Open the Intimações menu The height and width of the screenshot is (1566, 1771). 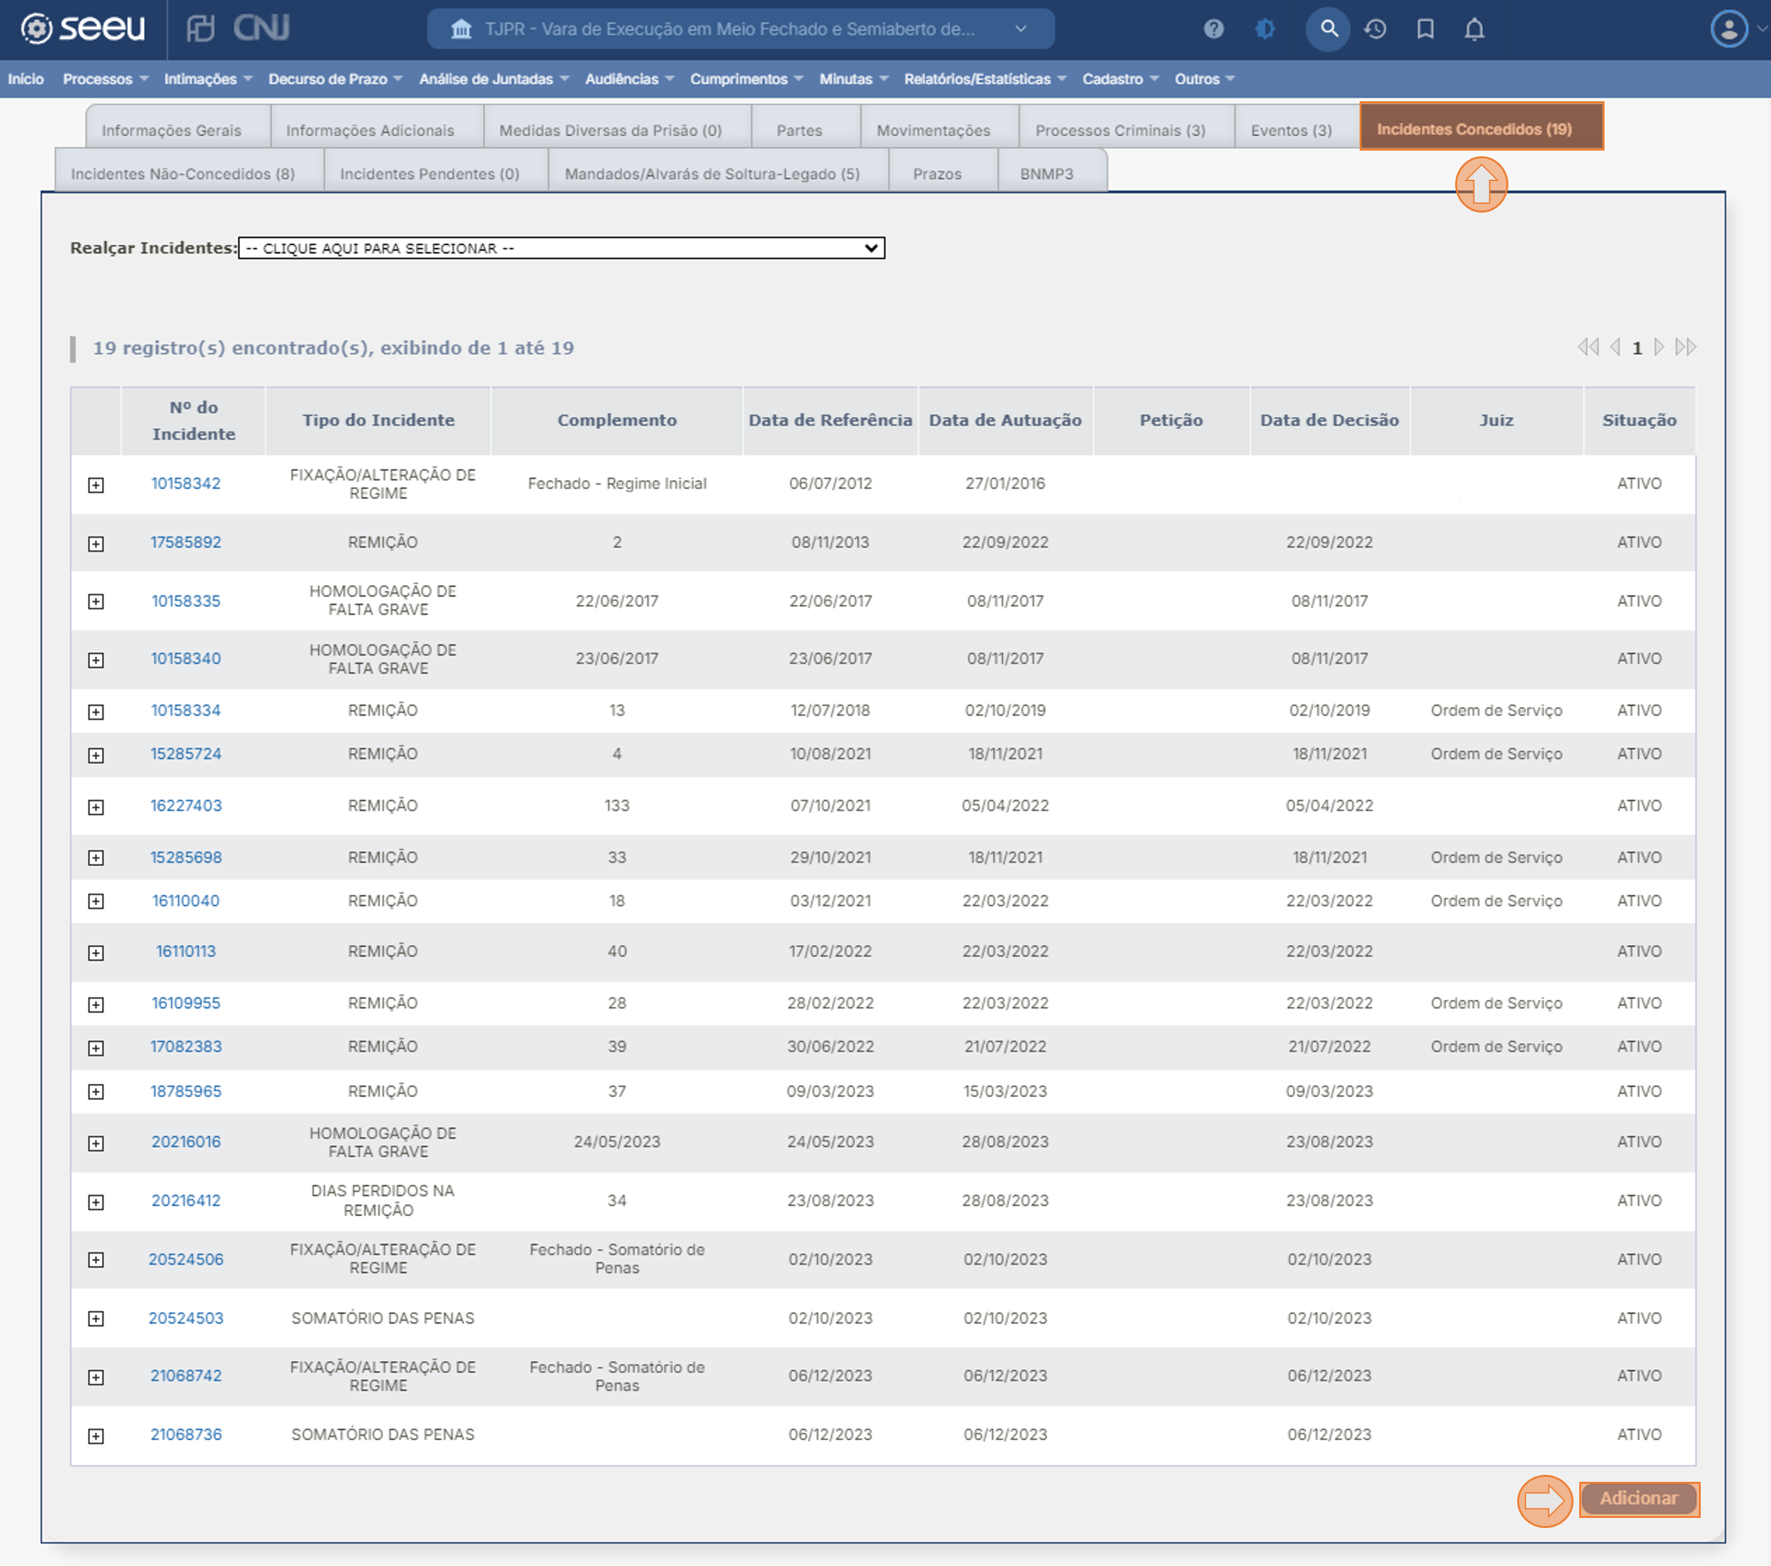pyautogui.click(x=208, y=79)
